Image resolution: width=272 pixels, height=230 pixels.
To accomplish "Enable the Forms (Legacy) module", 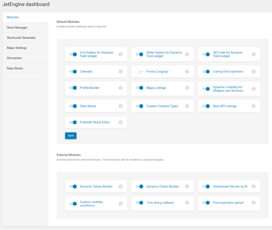I will pos(139,71).
